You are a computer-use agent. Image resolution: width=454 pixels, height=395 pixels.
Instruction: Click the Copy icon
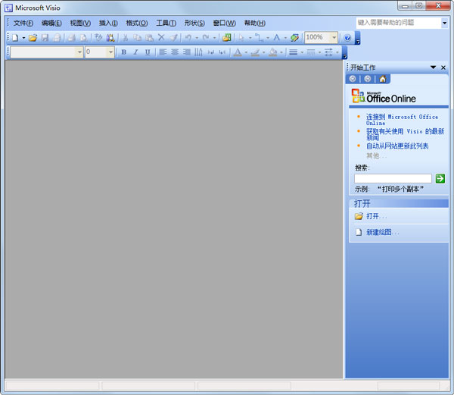click(137, 38)
